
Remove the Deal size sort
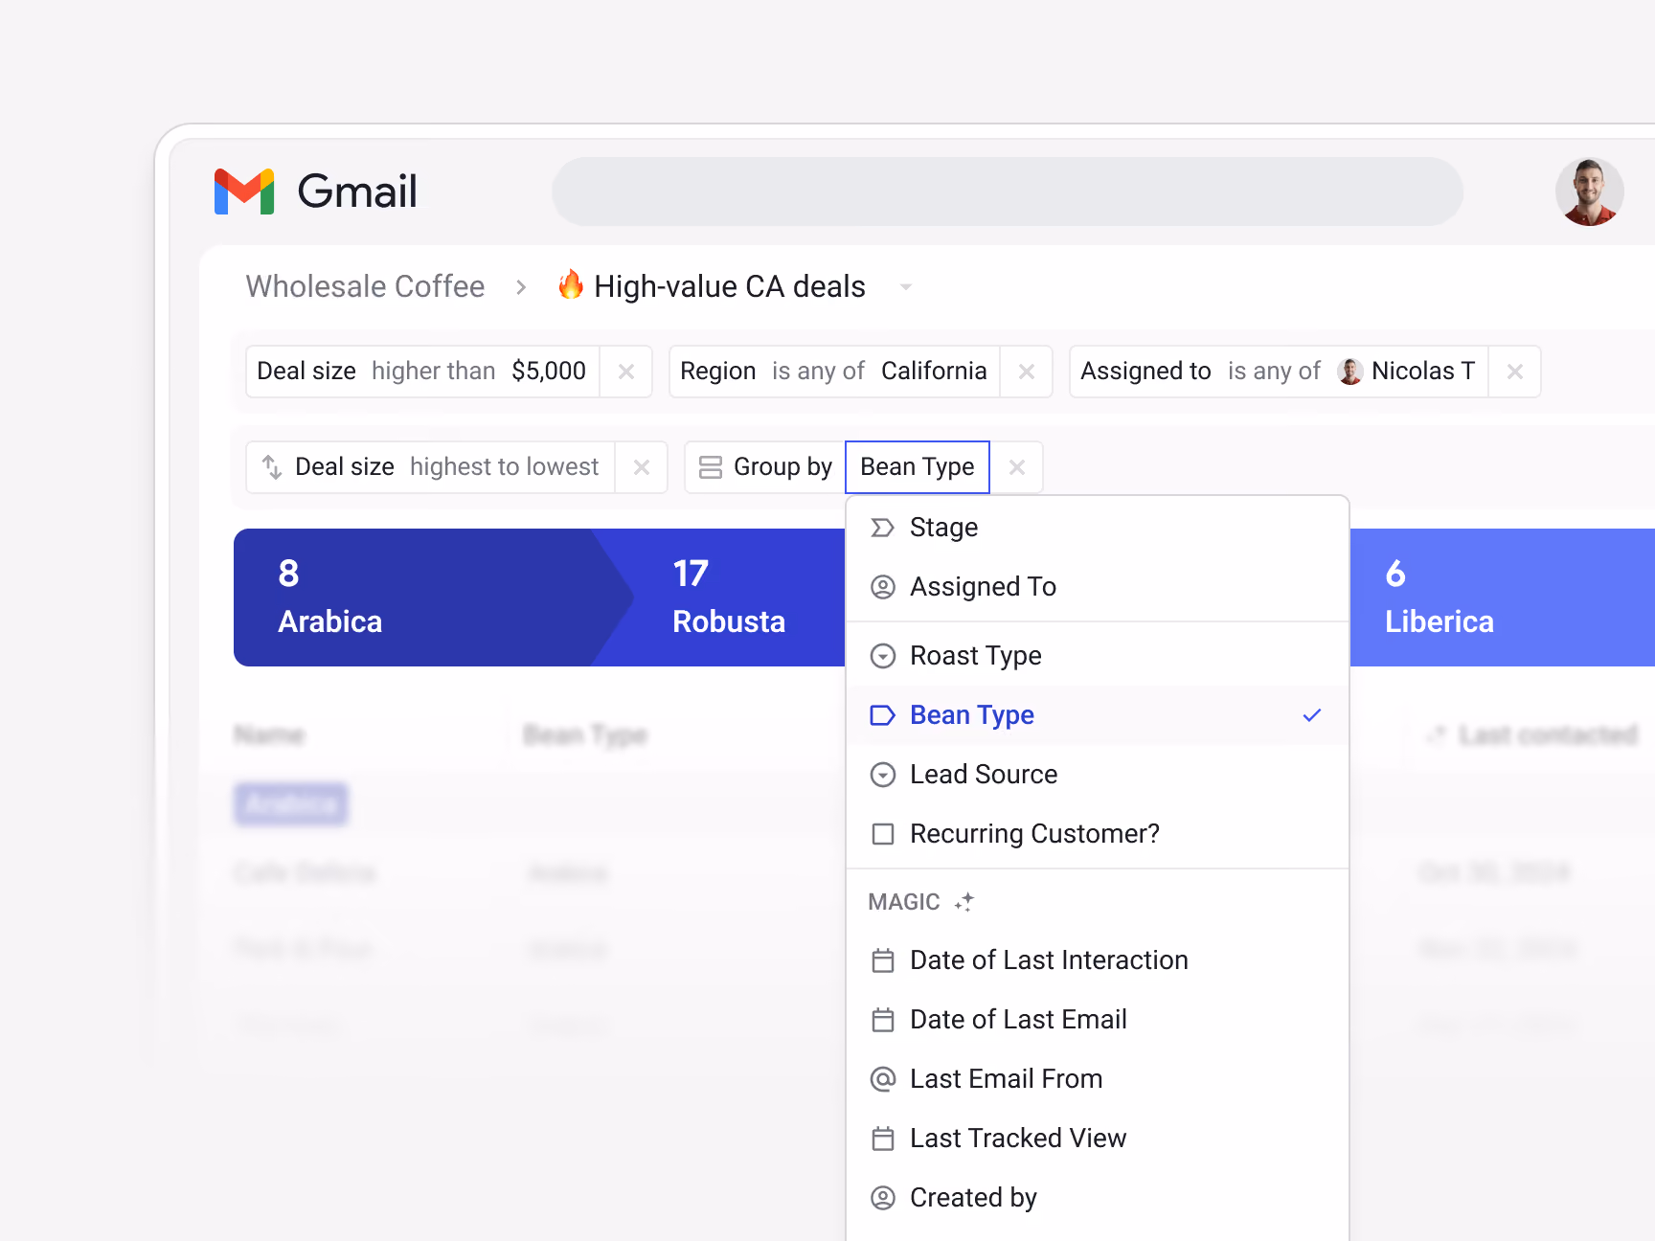pos(642,467)
